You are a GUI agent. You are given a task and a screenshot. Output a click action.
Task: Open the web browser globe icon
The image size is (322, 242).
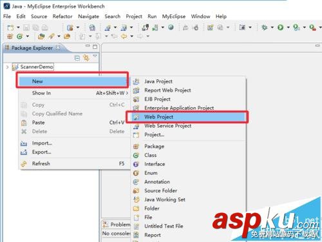(x=171, y=27)
